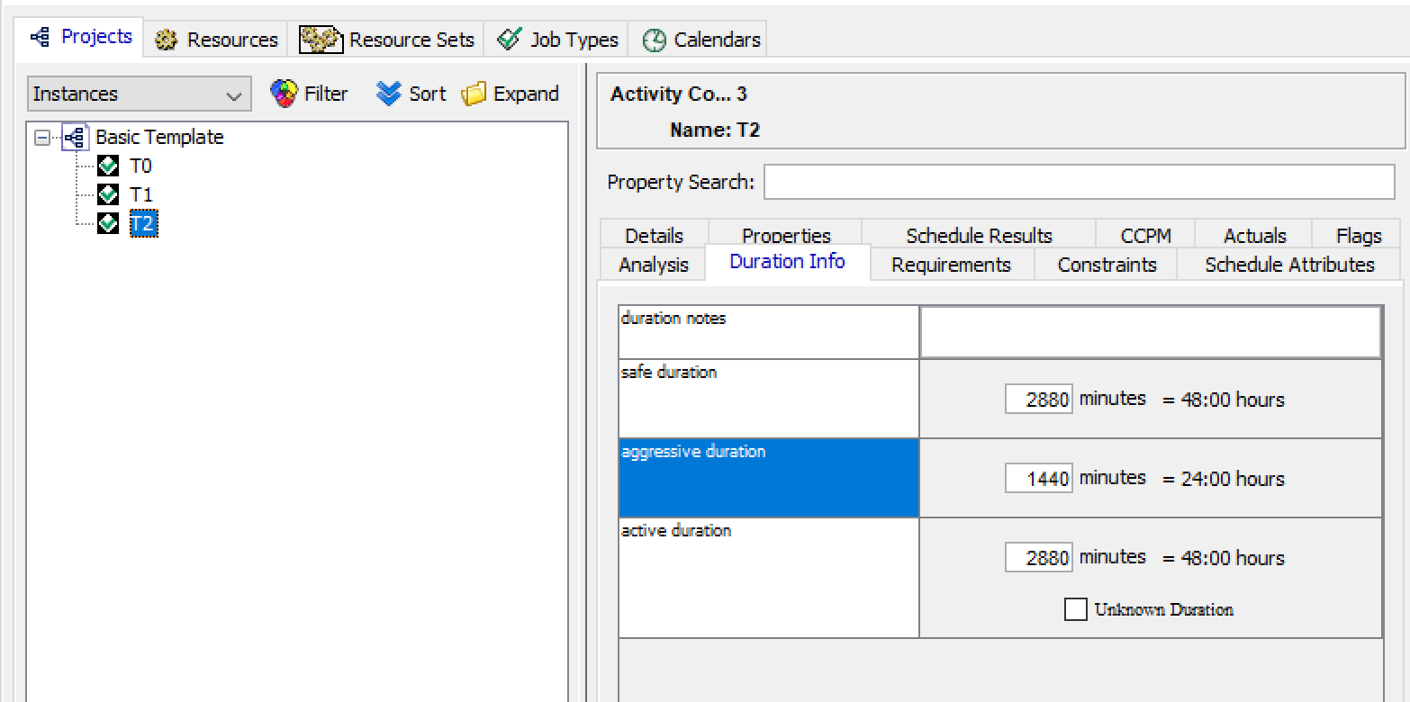Select T2 in the project tree
This screenshot has width=1410, height=702.
tap(142, 223)
